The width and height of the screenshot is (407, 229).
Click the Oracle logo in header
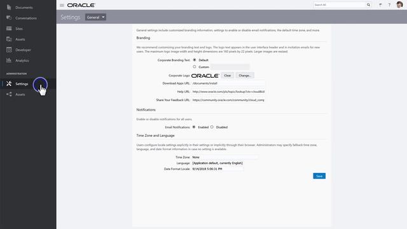tap(81, 5)
